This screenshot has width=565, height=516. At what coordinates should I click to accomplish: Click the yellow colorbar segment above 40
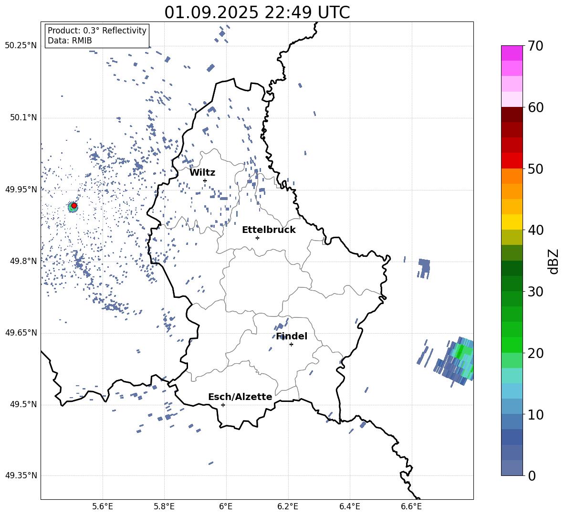(512, 222)
